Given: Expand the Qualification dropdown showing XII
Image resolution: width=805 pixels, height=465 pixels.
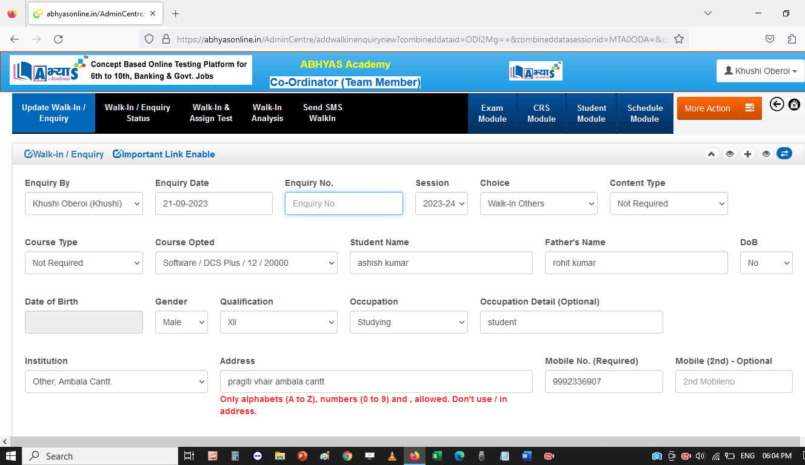Looking at the screenshot, I should coord(278,322).
